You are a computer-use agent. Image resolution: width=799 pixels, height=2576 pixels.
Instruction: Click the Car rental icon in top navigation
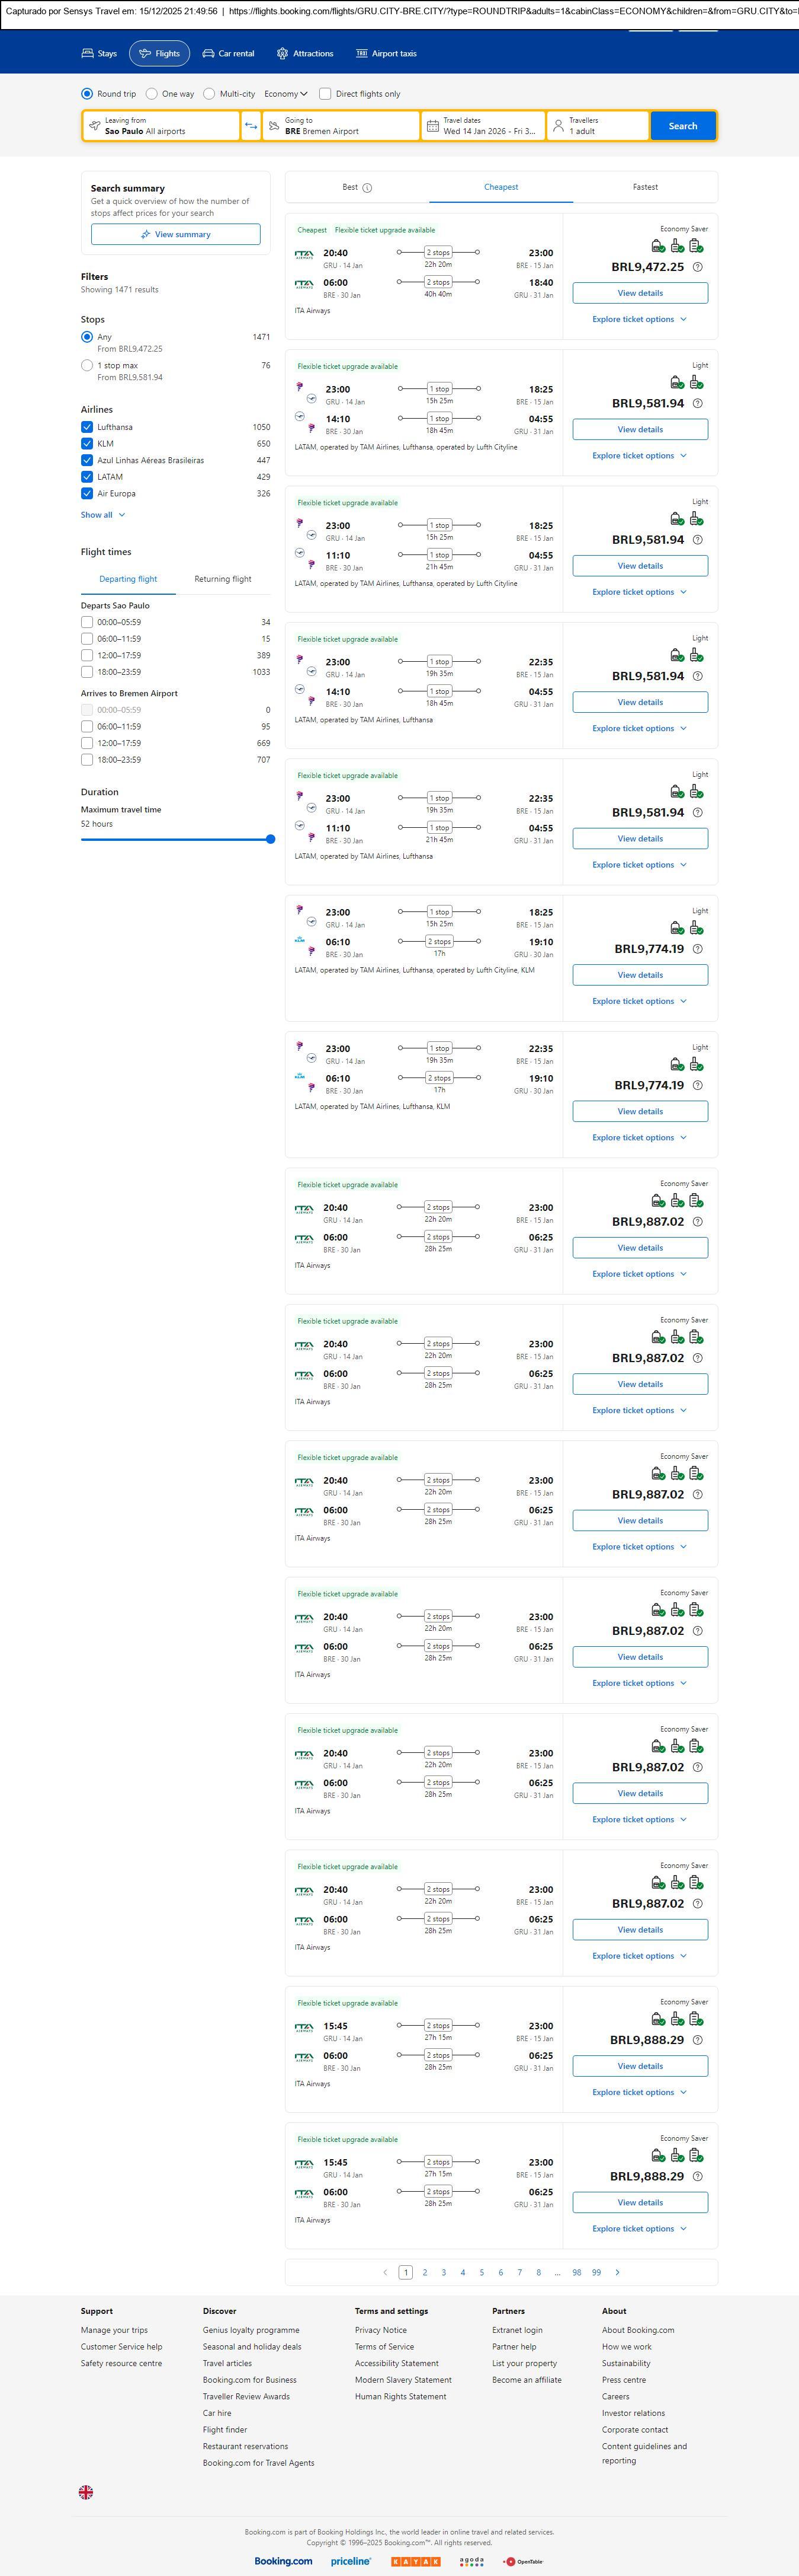click(208, 54)
